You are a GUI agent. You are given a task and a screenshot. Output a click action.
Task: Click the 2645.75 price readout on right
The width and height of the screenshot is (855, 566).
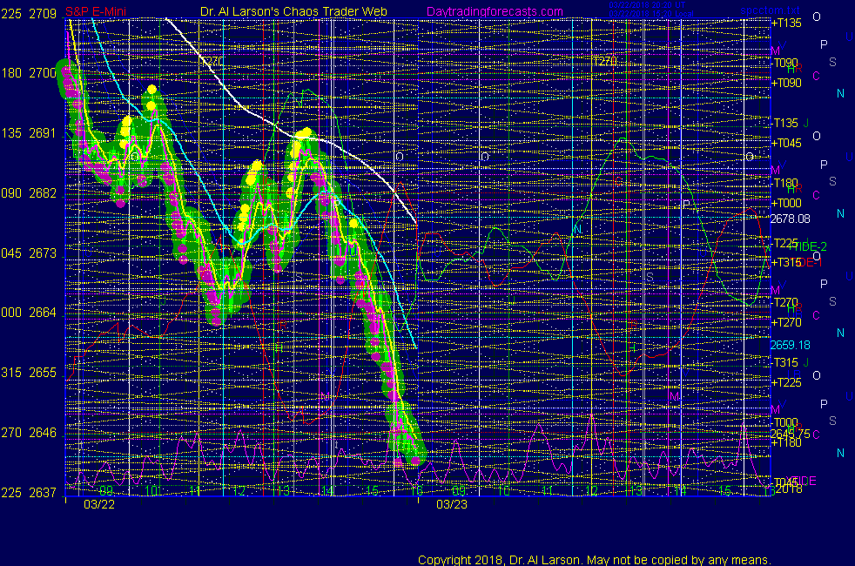[790, 433]
